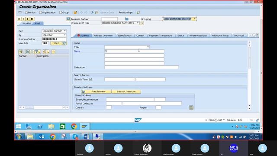Screen dimensions: 277x156
Task: Click the switch display/change pencil icon
Action: [92, 13]
